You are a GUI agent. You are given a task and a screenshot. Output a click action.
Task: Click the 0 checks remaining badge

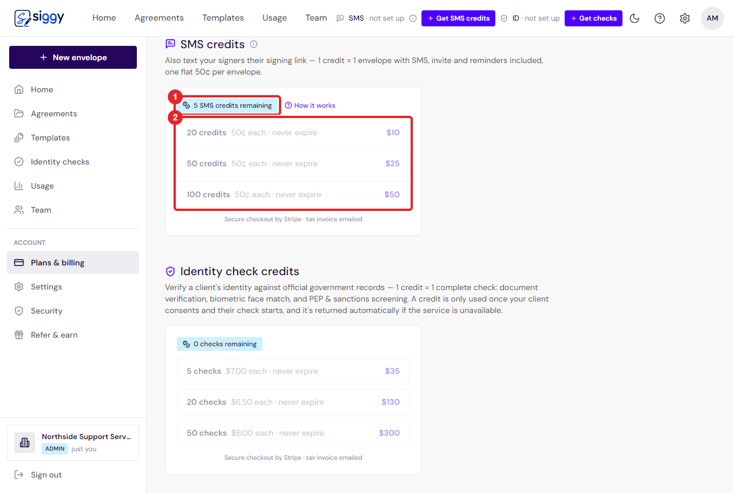point(219,344)
